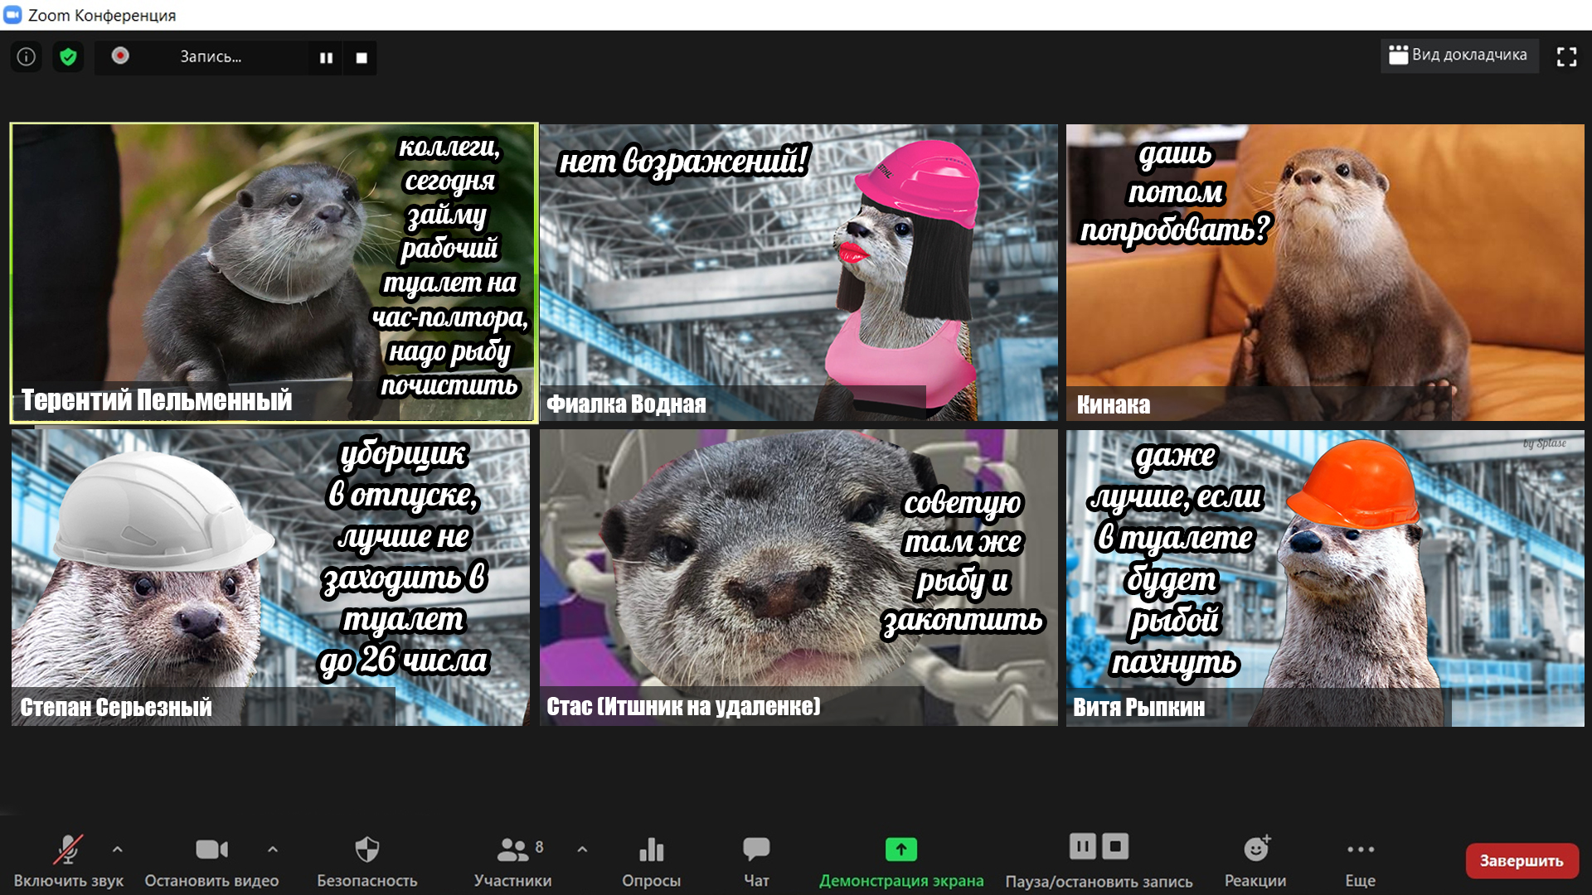Expand video options arrow next to camera

click(x=273, y=849)
